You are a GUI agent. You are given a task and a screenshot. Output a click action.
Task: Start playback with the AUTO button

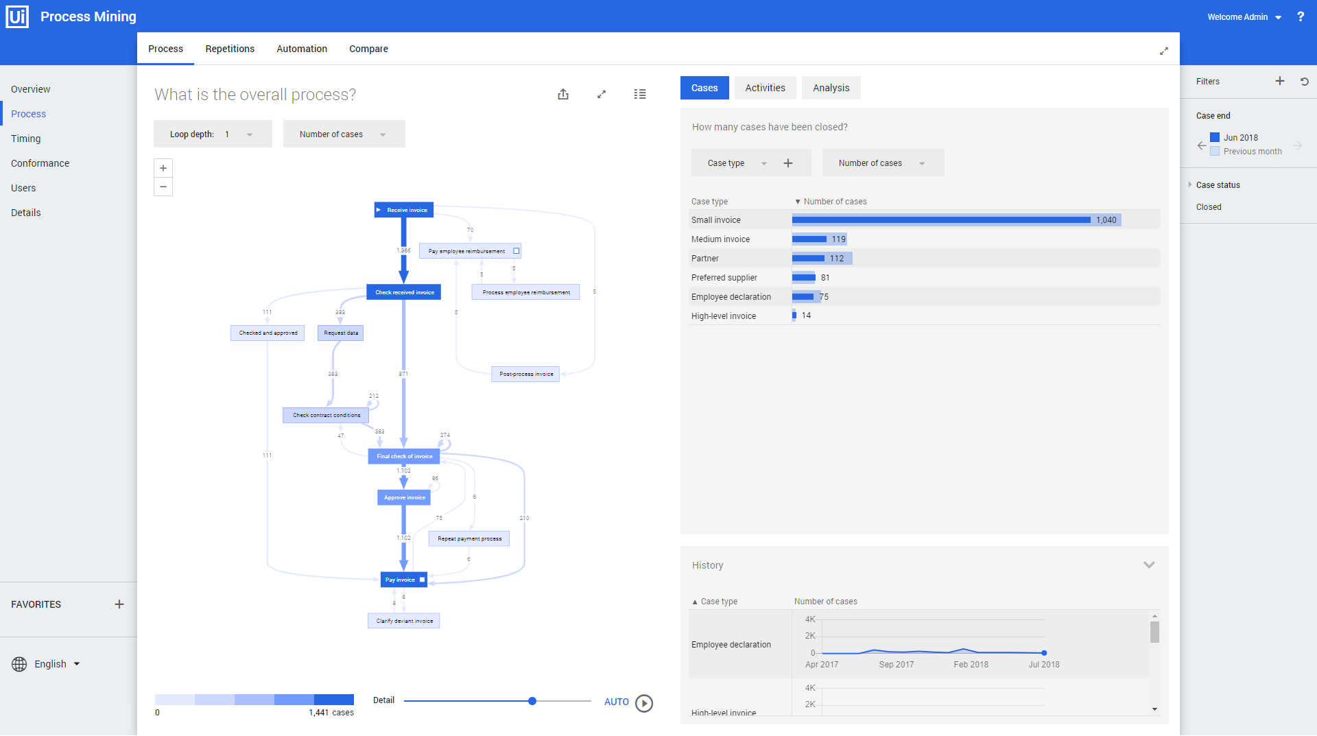[643, 702]
